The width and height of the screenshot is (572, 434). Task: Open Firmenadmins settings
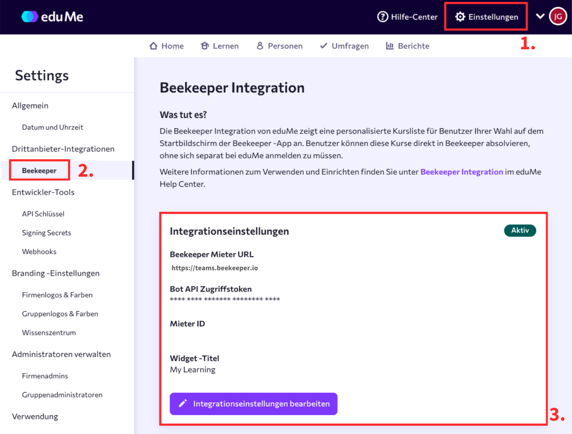tap(45, 376)
